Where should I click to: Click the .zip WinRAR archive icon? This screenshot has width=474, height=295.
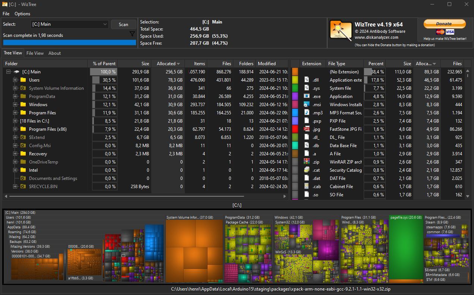pos(307,162)
